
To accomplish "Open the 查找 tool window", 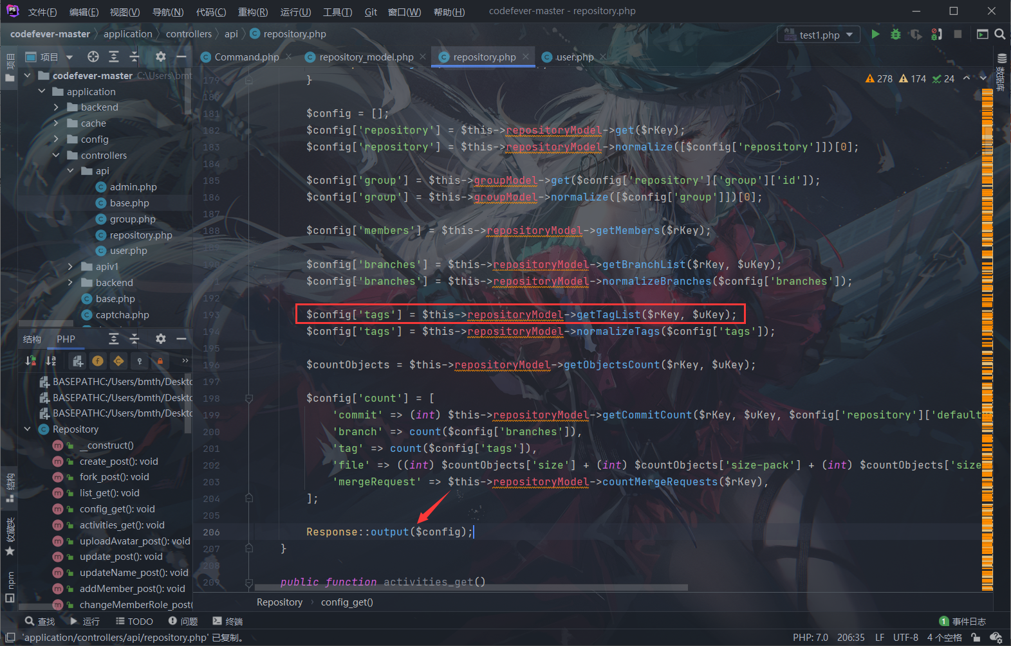I will (x=40, y=622).
